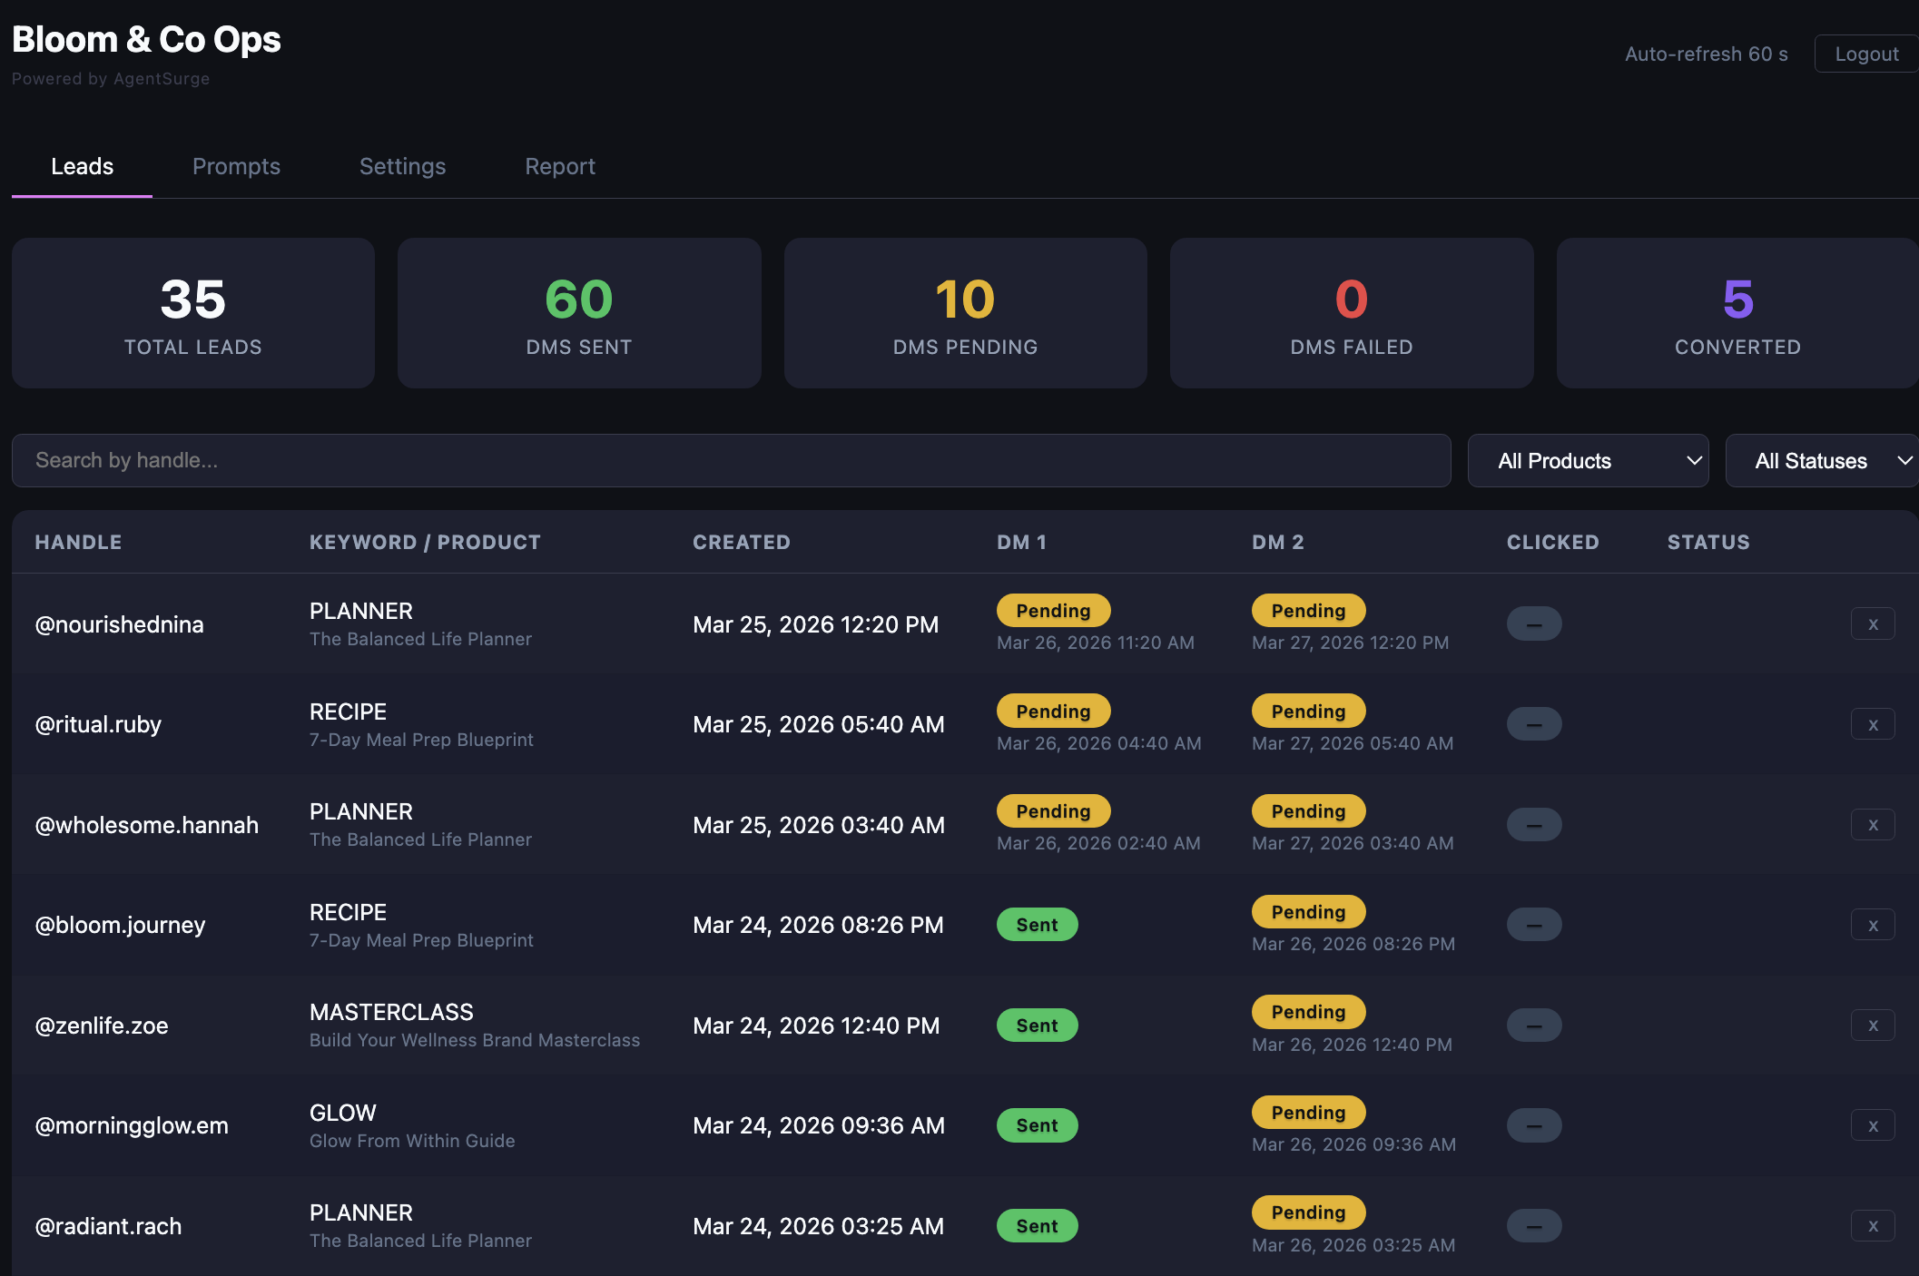Click the Sent badge for @zenlife.zoe
This screenshot has width=1919, height=1276.
pyautogui.click(x=1037, y=1025)
